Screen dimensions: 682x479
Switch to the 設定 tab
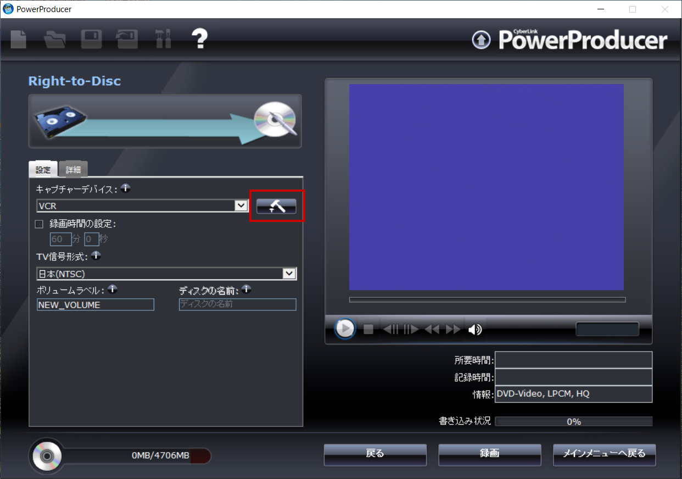(x=43, y=169)
